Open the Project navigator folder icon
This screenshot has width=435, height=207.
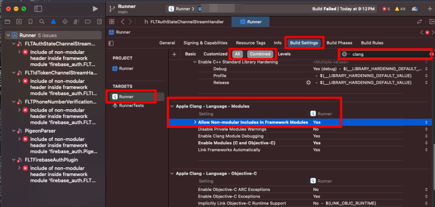(8, 22)
